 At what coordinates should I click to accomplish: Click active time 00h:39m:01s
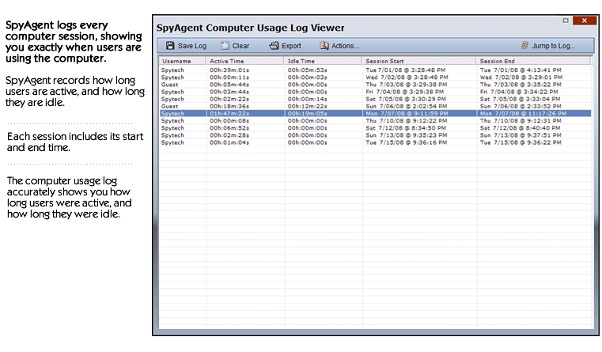tap(229, 70)
